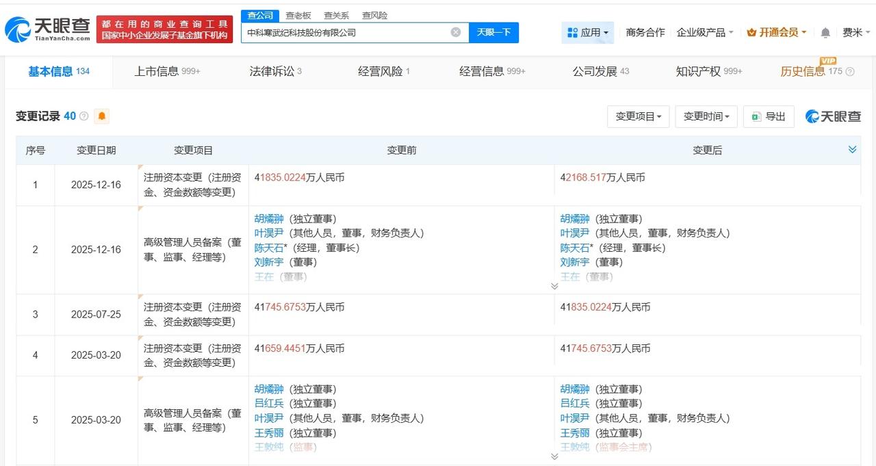The height and width of the screenshot is (466, 876).
Task: Open the 变更时间 filter dropdown
Action: [706, 116]
